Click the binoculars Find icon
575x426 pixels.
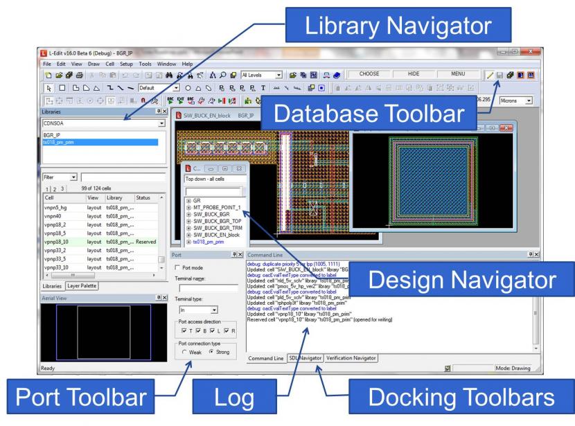(x=169, y=75)
